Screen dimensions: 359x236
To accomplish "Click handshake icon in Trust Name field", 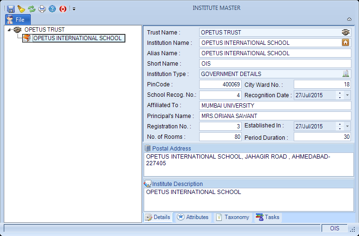I will (x=345, y=33).
